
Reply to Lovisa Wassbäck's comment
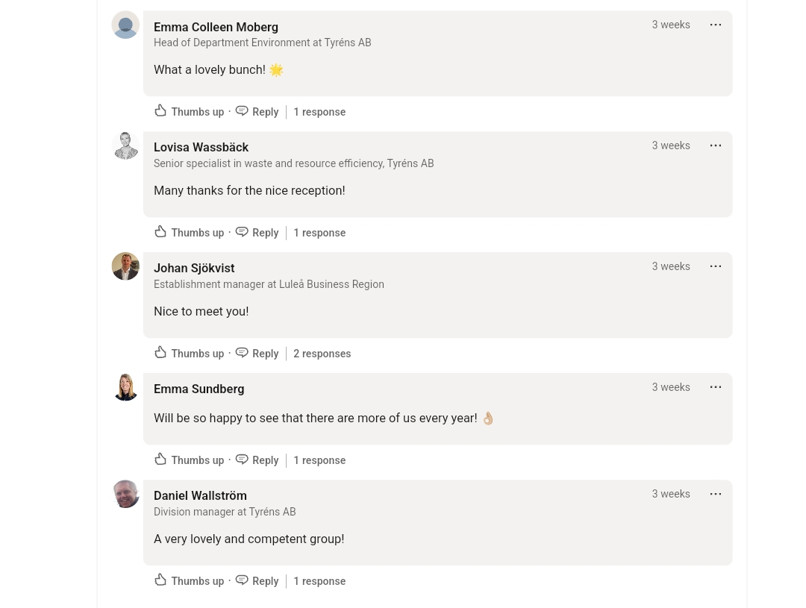(257, 232)
